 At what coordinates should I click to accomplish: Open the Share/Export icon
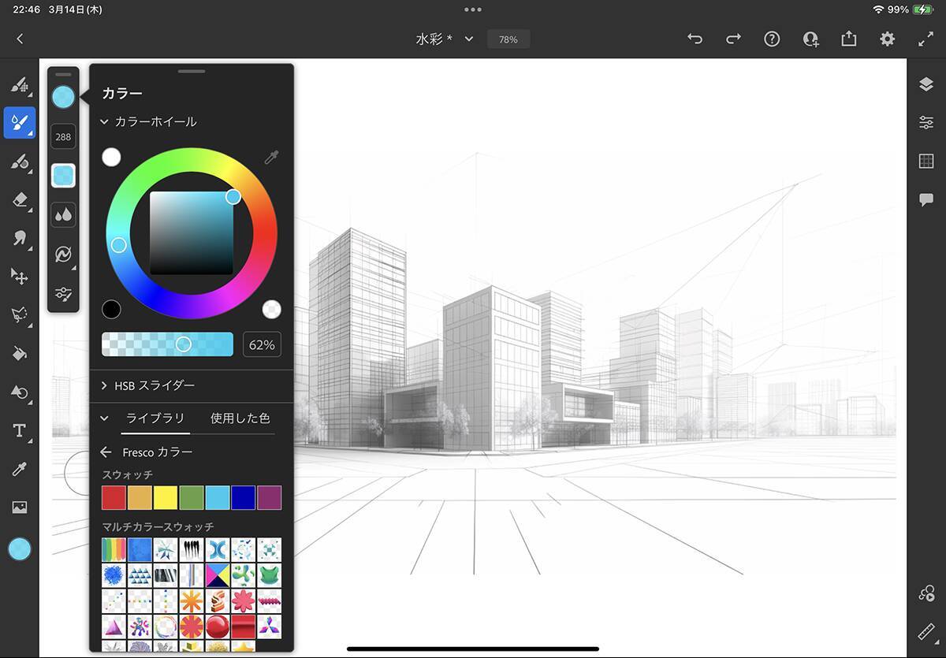coord(849,39)
